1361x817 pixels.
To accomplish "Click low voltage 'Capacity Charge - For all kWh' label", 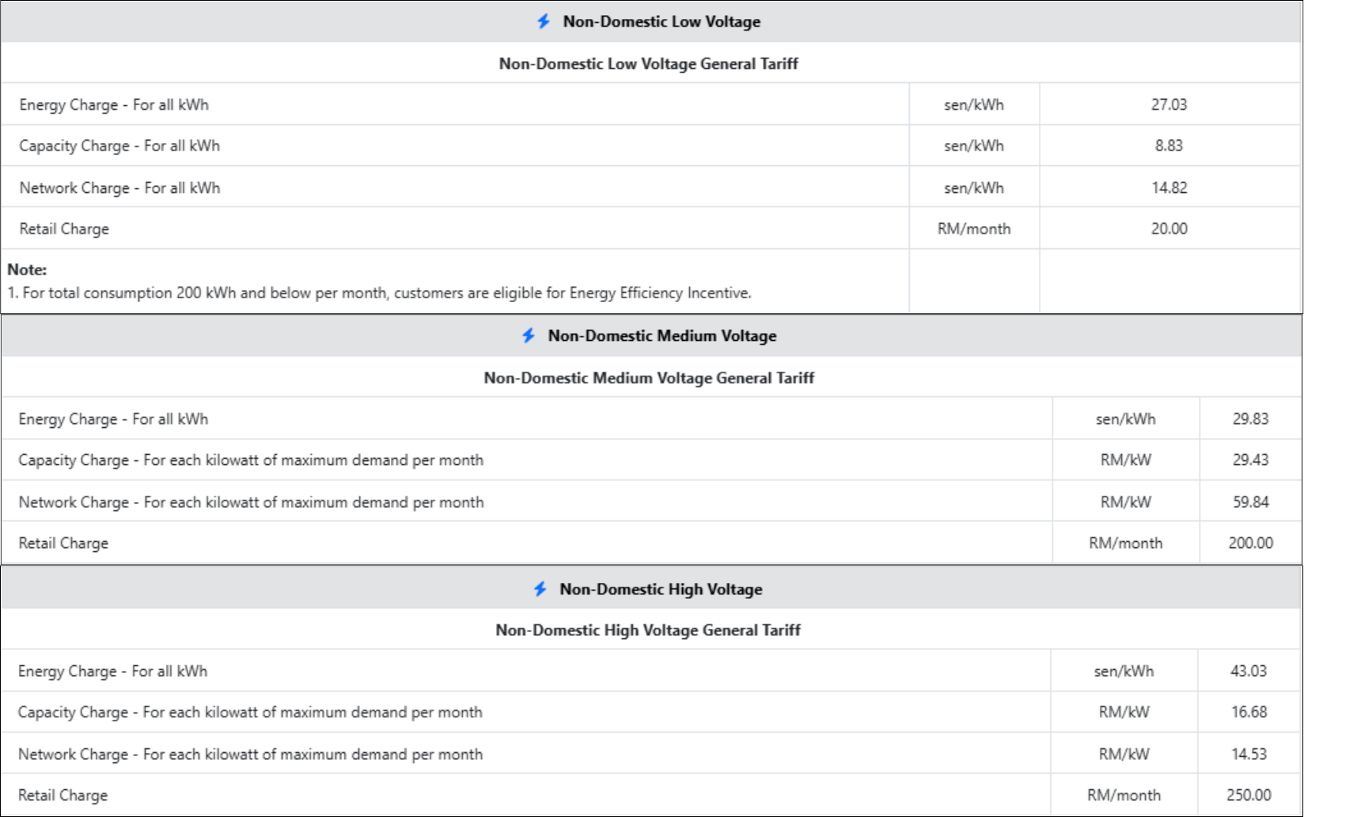I will (119, 146).
